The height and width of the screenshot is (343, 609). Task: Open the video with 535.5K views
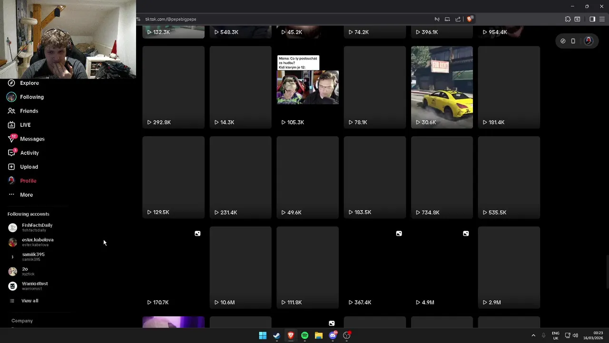[509, 177]
